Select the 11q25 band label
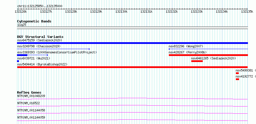 click(22, 25)
